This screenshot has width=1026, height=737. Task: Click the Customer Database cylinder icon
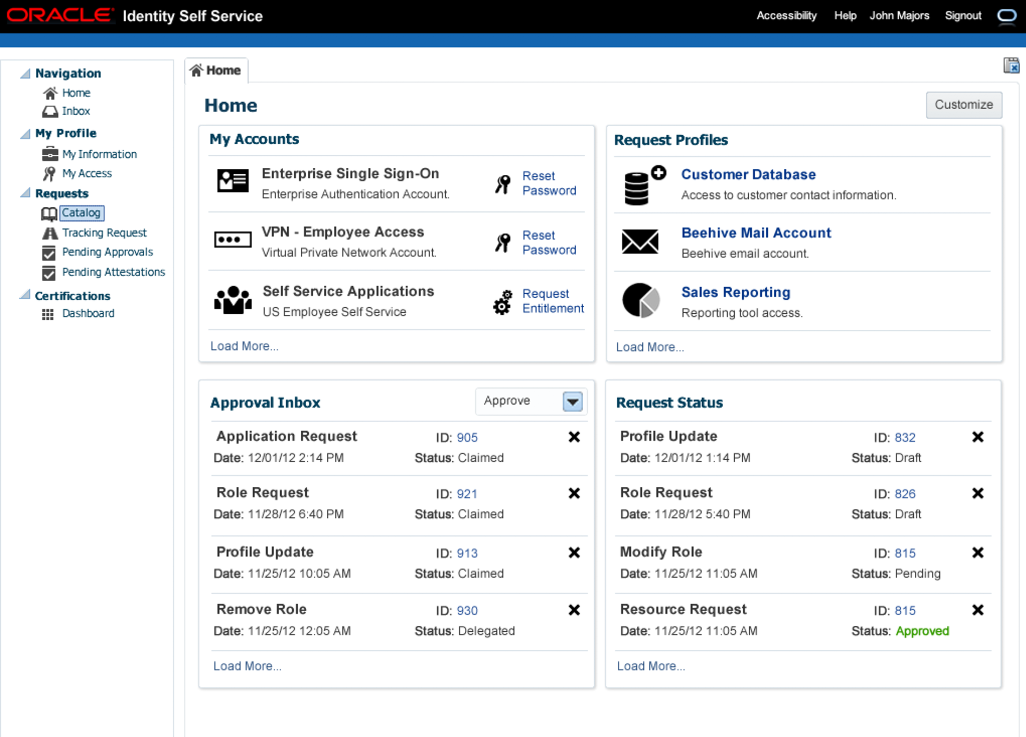(x=644, y=185)
